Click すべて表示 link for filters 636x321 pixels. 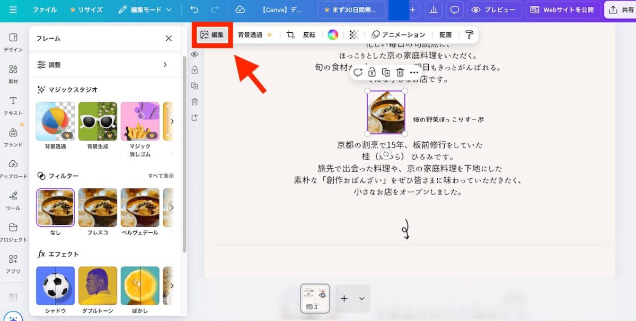(161, 176)
